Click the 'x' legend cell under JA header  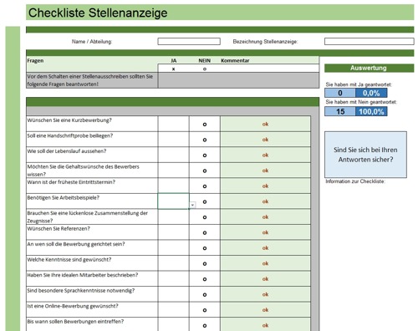pos(174,69)
